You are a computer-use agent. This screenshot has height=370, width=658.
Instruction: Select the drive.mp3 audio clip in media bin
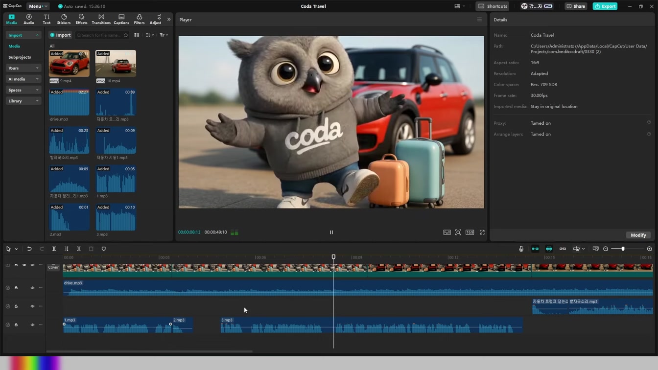(69, 102)
